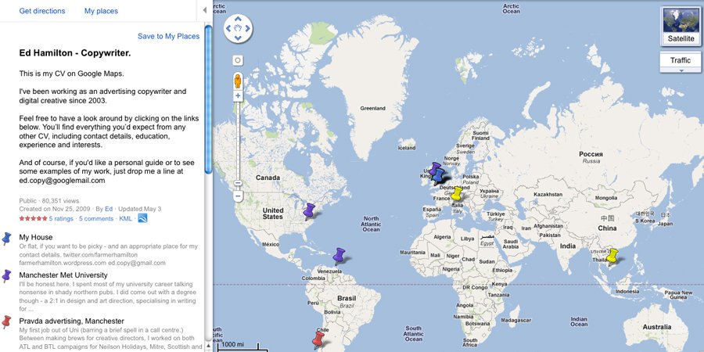
Task: Click the Greenland label on the map
Action: coord(372,108)
